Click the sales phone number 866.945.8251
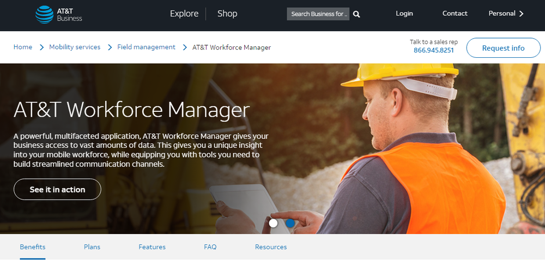Screen dimensions: 545x270 click(x=434, y=50)
